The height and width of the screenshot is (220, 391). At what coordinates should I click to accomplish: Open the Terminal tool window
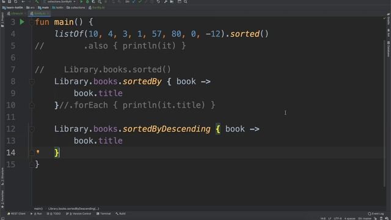(x=103, y=214)
